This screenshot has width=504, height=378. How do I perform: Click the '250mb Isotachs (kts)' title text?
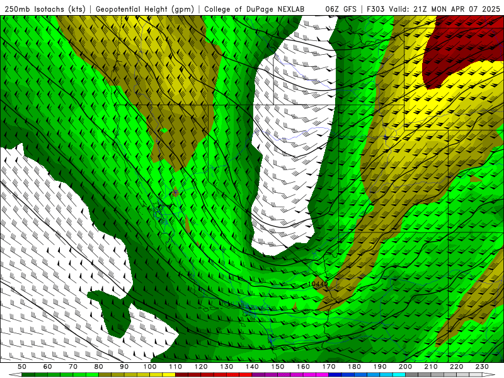(45, 9)
